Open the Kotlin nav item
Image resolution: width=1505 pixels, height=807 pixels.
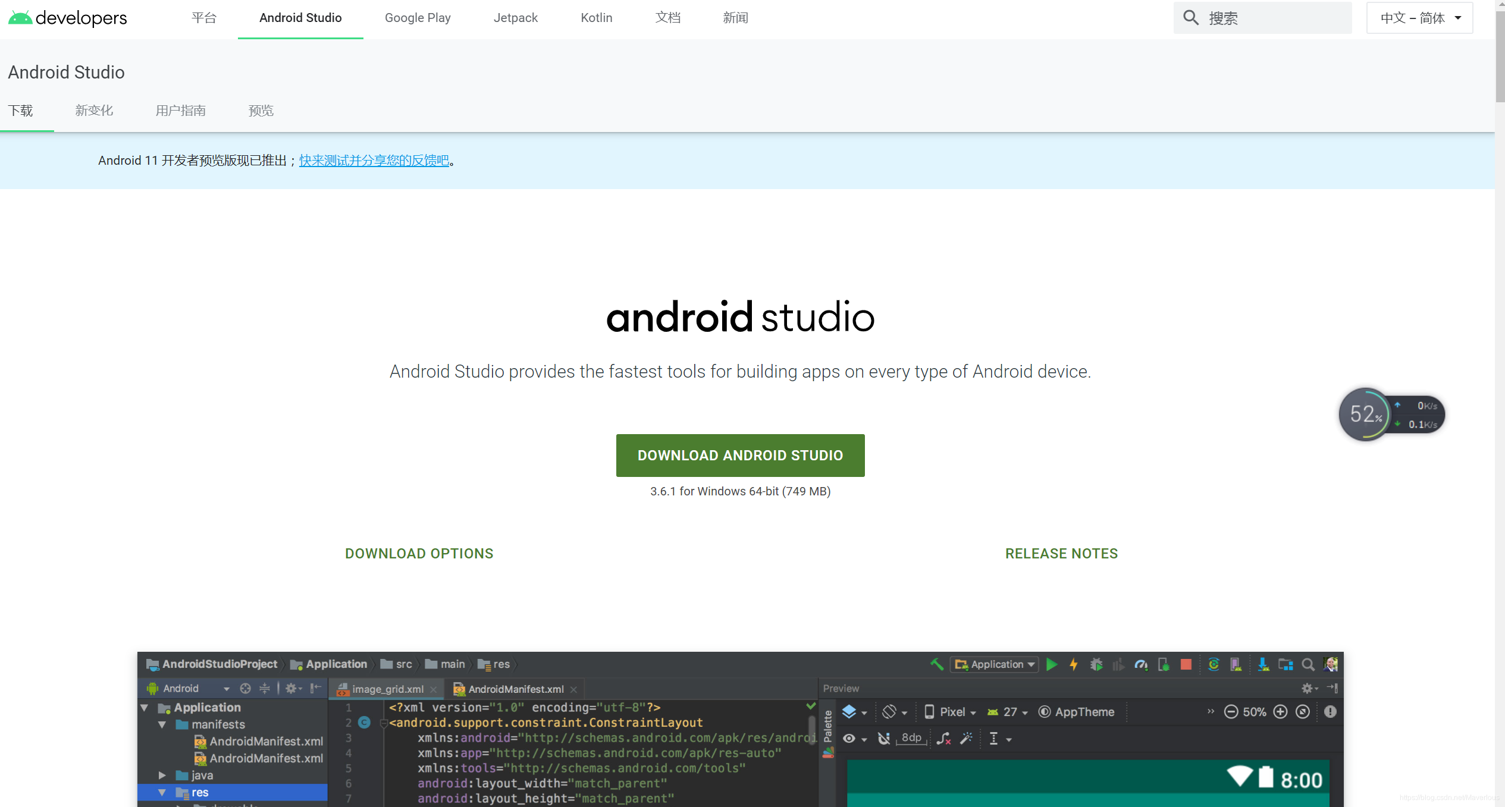(596, 18)
